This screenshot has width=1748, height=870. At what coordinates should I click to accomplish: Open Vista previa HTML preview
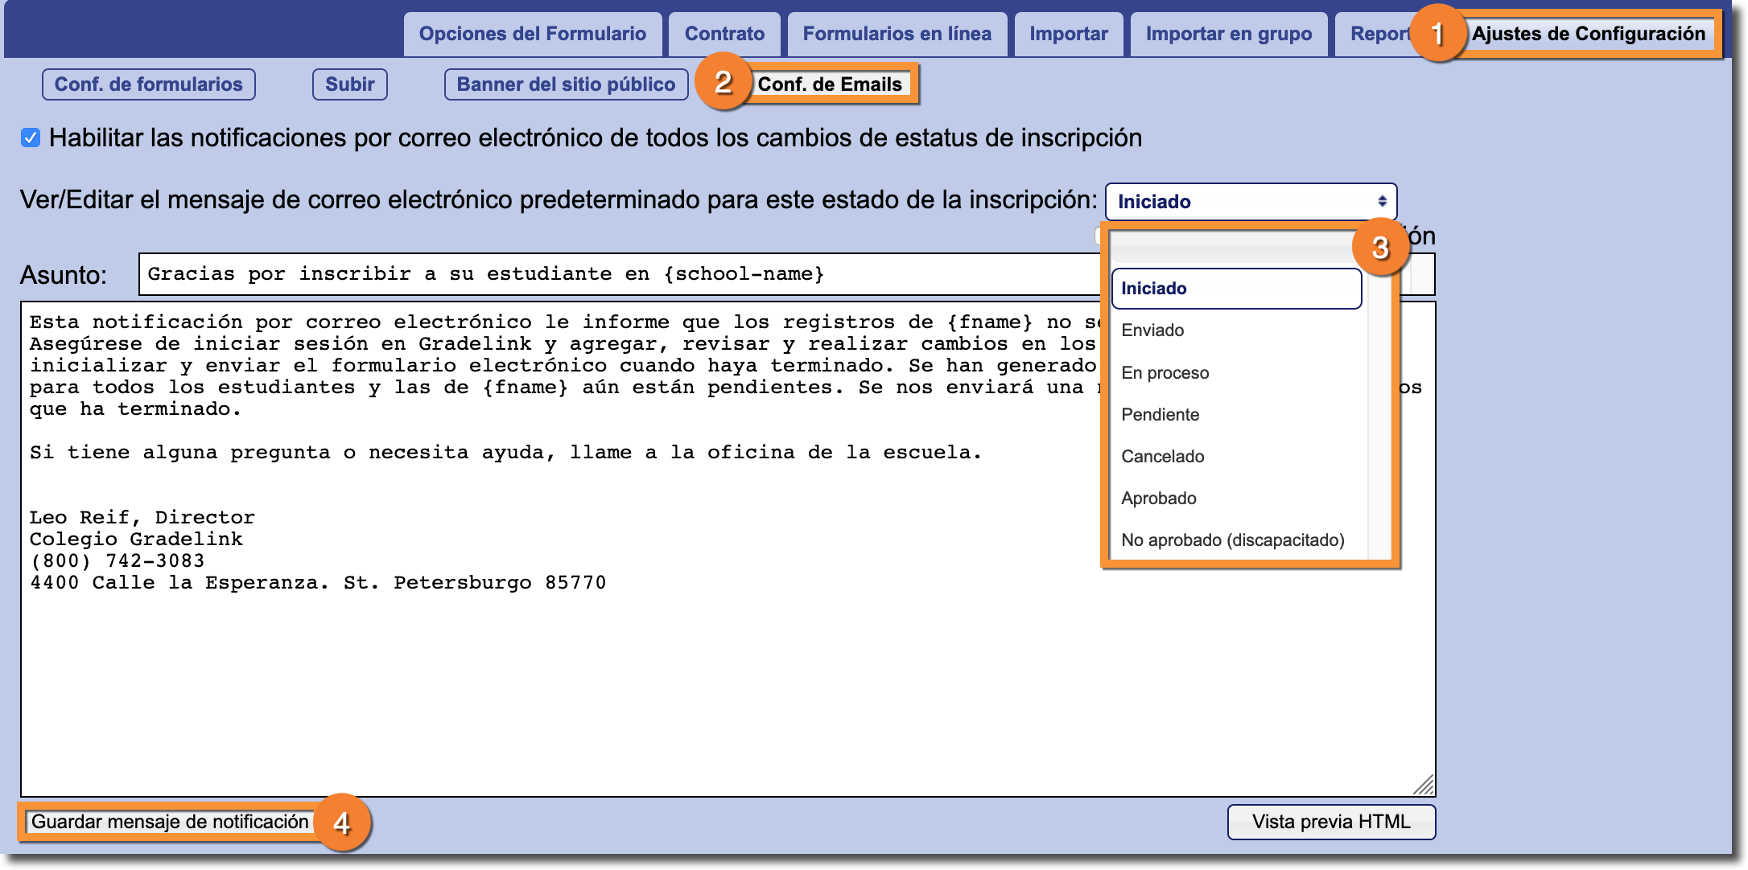click(1330, 822)
